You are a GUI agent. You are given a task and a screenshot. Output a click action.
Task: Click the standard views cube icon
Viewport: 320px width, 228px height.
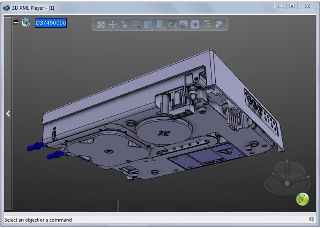point(148,25)
